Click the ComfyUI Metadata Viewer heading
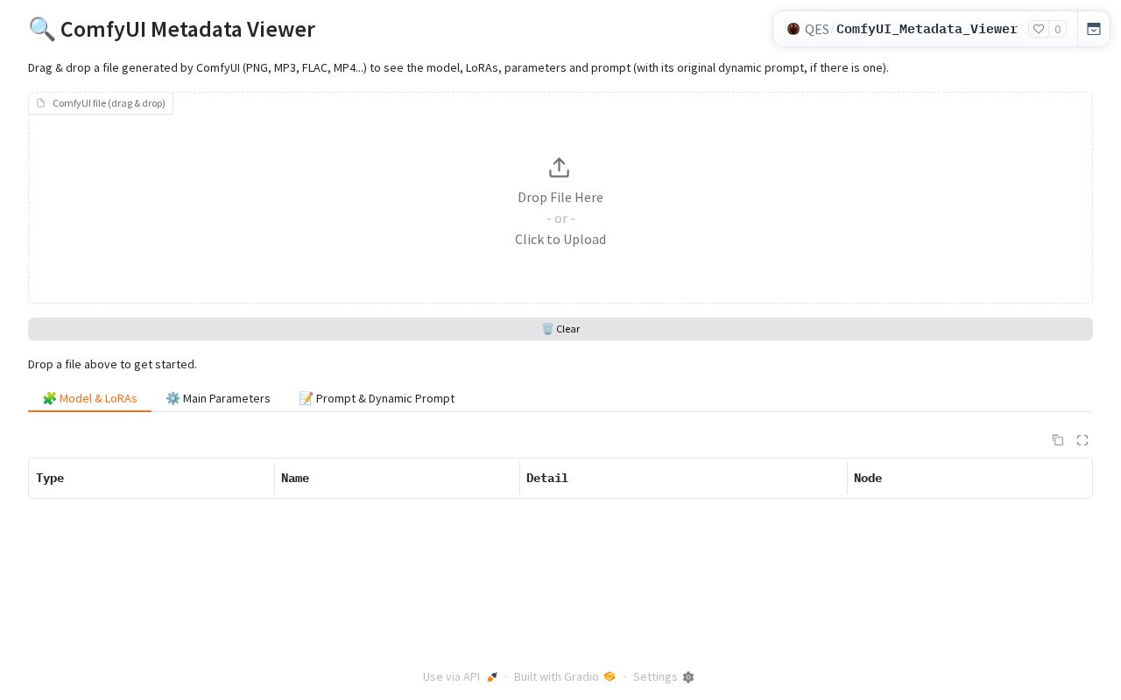The height and width of the screenshot is (700, 1121). coord(172,29)
